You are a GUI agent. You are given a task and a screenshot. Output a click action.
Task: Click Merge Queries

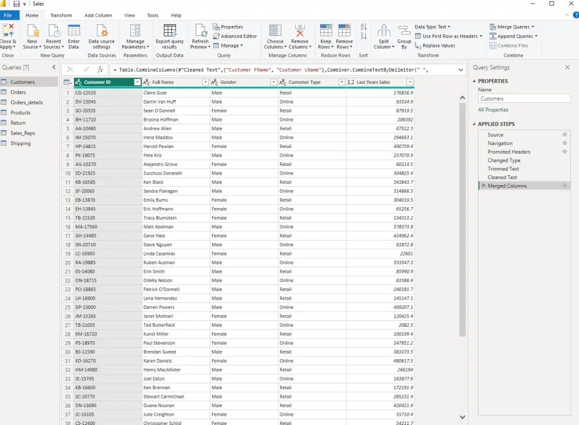click(x=512, y=27)
